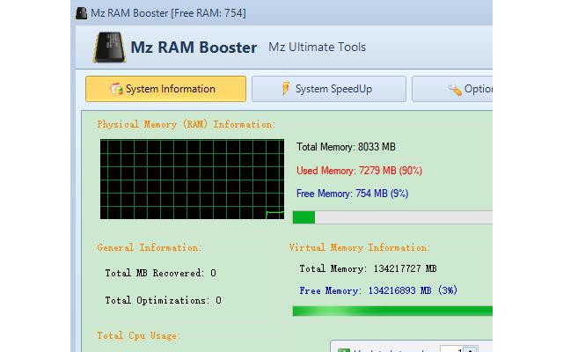563x352 pixels.
Task: Click 'Physical Memory (RAM) Information:' heading
Action: click(x=186, y=124)
